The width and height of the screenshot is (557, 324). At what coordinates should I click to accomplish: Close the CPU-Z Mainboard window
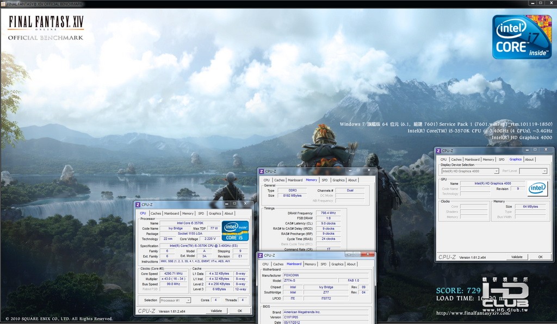[368, 254]
